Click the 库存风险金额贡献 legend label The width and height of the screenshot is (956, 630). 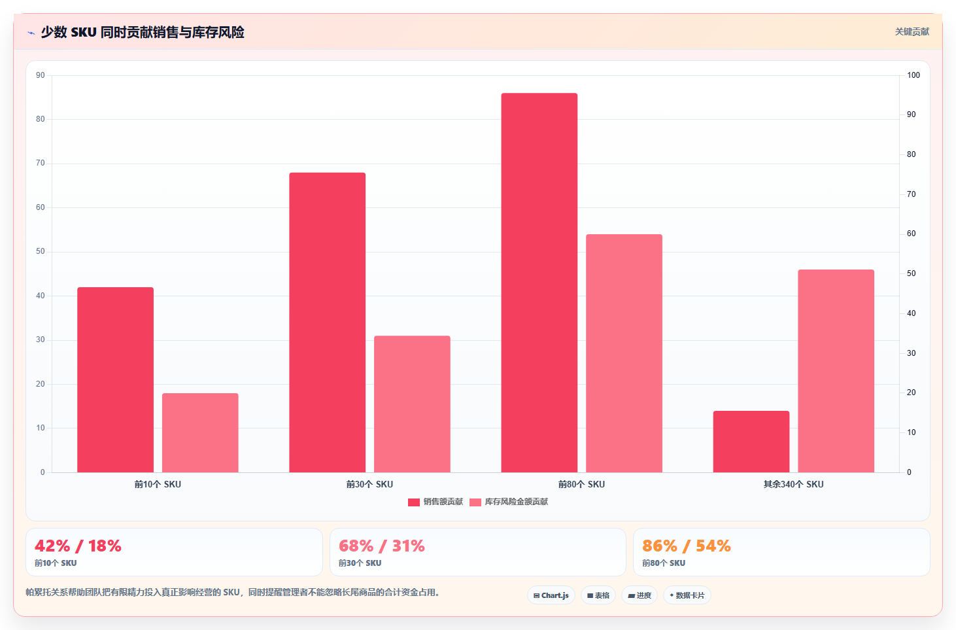point(517,502)
